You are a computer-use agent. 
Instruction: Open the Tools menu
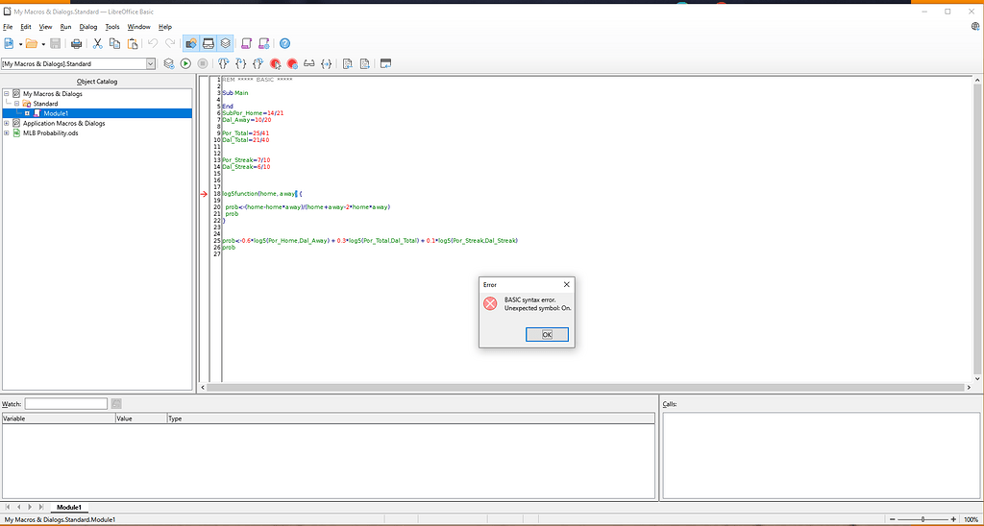pyautogui.click(x=112, y=27)
